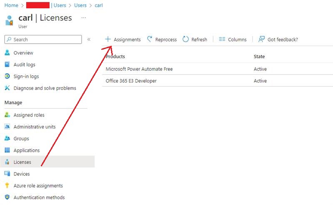Click the Assigned roles icon
This screenshot has height=205, width=333.
tap(7, 115)
